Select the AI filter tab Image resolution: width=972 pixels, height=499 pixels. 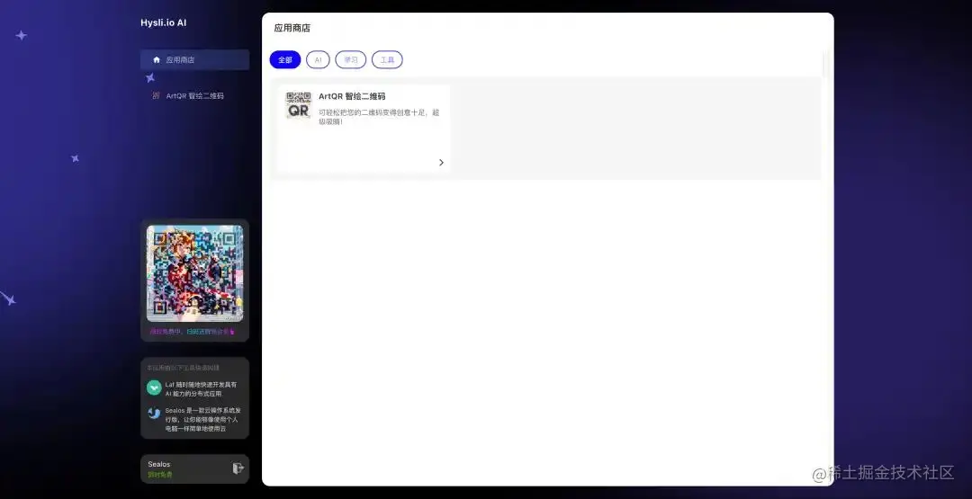click(x=318, y=60)
